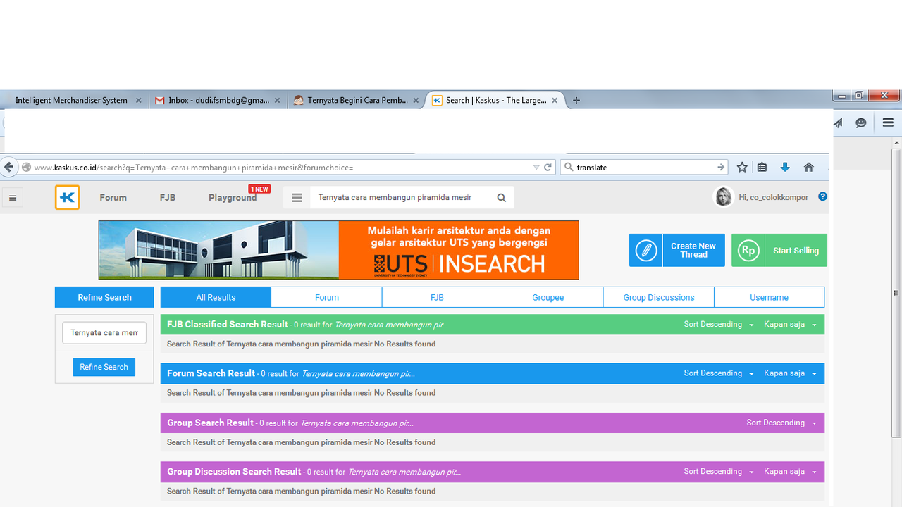Open Kapan saja dropdown in Forum Search Result
This screenshot has height=507, width=902.
click(790, 373)
